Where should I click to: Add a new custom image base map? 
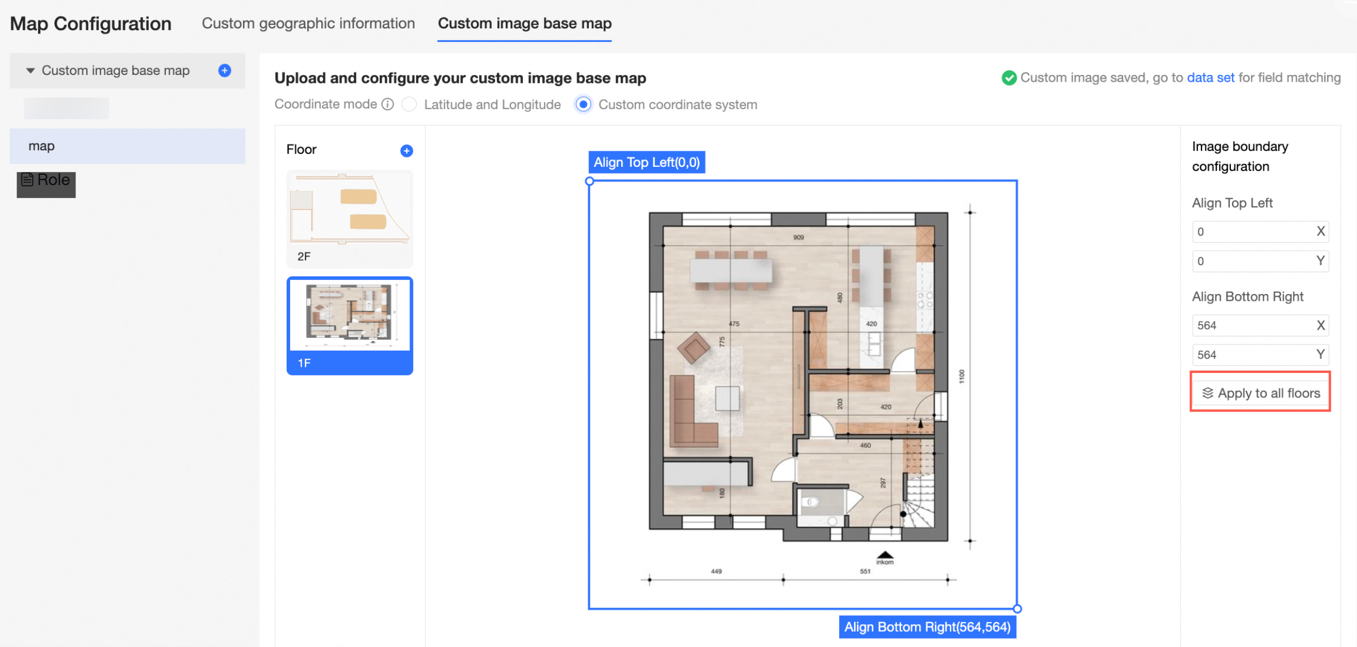click(225, 70)
